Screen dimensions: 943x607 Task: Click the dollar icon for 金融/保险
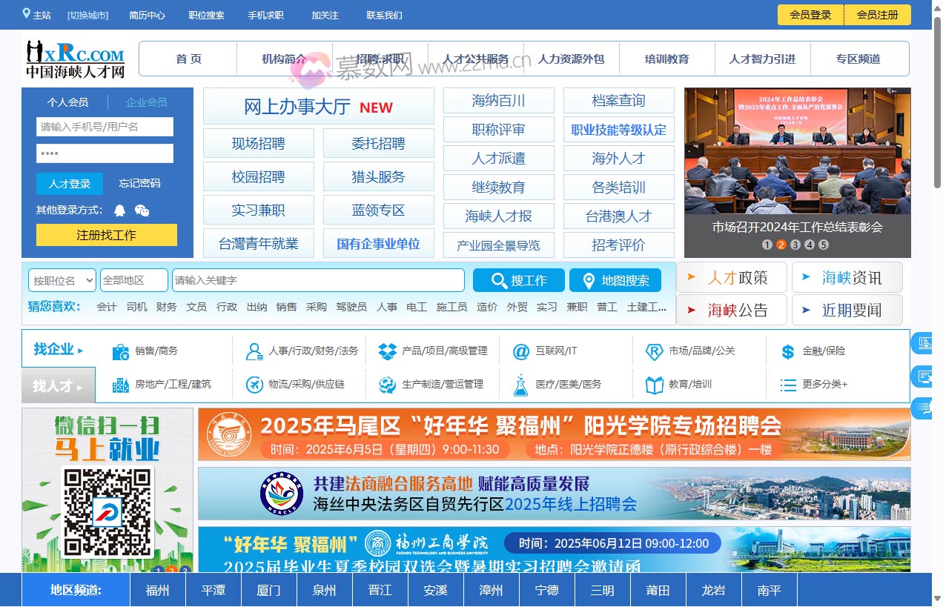click(787, 351)
